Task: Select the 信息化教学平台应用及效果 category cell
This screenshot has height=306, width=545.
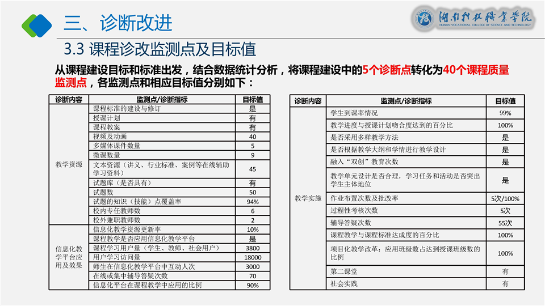Action: (69, 257)
